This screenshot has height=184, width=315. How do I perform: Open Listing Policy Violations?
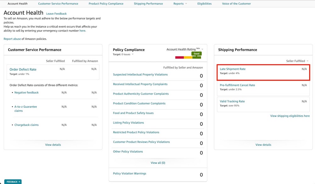pos(129,122)
